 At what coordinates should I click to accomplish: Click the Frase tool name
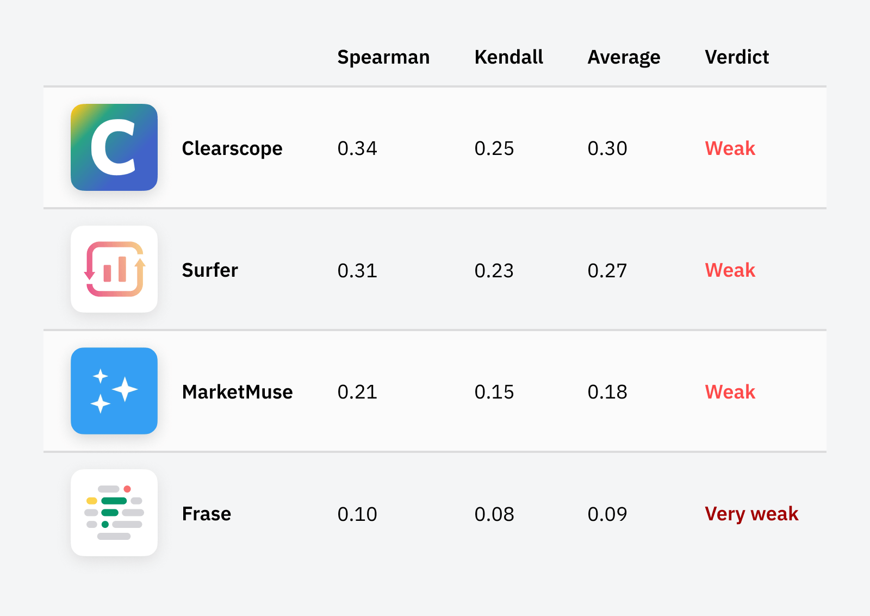(x=207, y=514)
